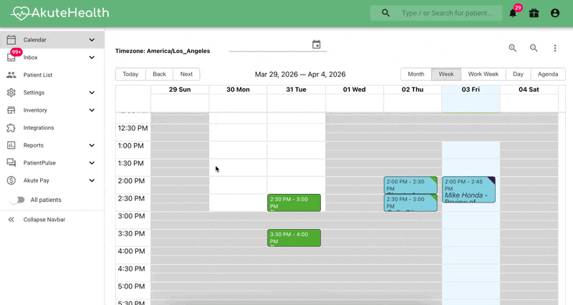This screenshot has width=573, height=305.
Task: Select the 04 Sat column header
Action: [529, 89]
